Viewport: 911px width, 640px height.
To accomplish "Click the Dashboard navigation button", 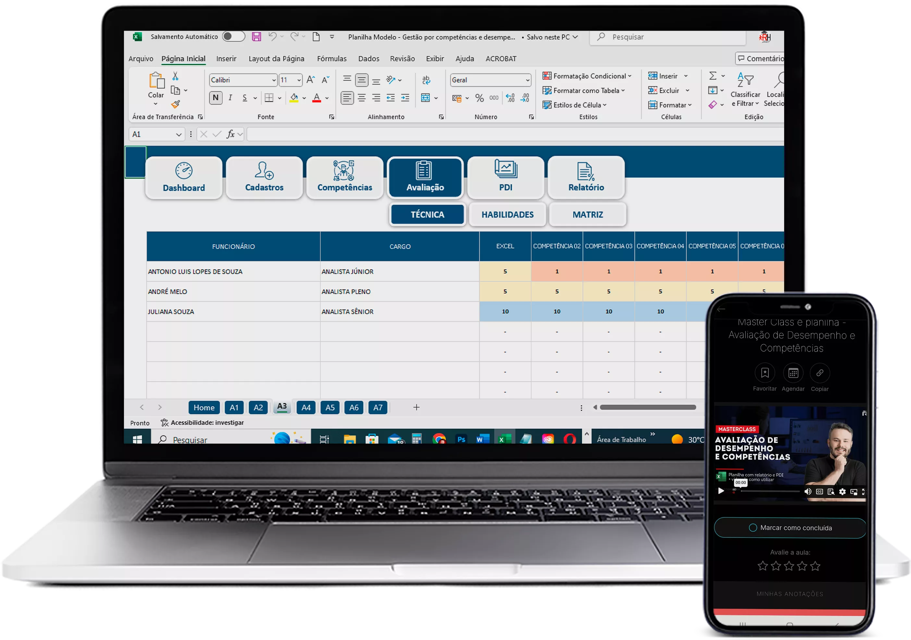I will pyautogui.click(x=184, y=177).
